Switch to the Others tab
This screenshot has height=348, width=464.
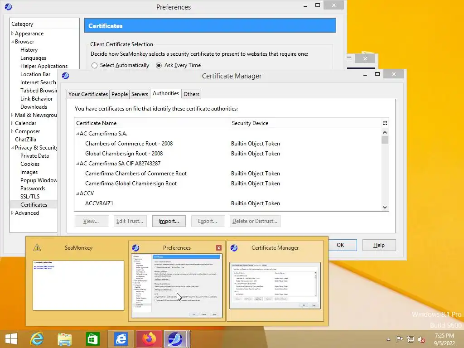(192, 94)
